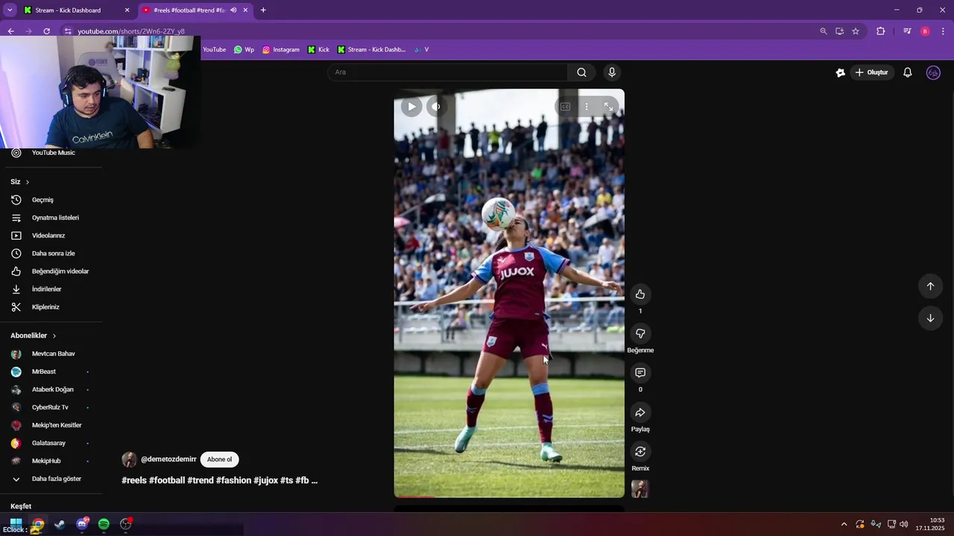This screenshot has width=954, height=536.
Task: Open the Chrome profile avatar
Action: pyautogui.click(x=925, y=31)
